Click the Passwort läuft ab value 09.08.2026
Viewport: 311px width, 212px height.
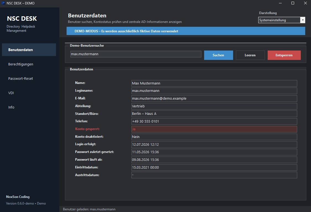214,160
